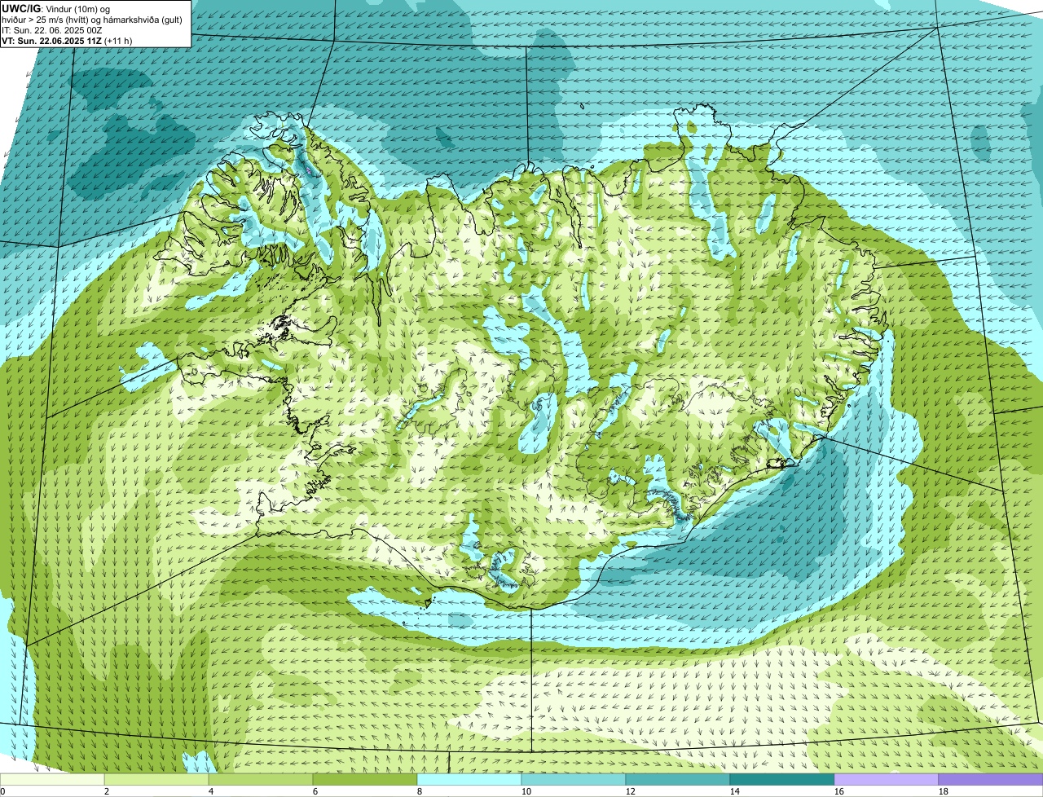1043x797 pixels.
Task: Click the '16' scale label
Action: 839,791
